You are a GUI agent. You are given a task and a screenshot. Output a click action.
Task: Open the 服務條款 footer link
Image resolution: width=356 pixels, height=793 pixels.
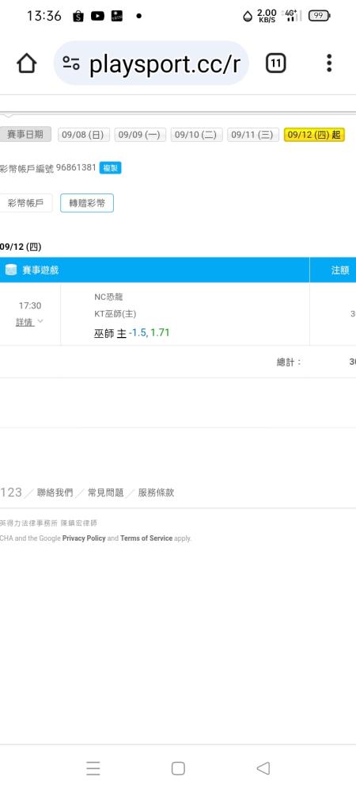[157, 492]
